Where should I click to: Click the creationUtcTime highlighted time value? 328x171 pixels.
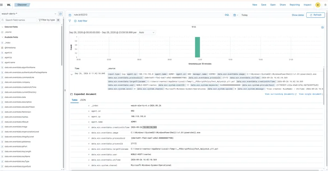click(x=150, y=127)
